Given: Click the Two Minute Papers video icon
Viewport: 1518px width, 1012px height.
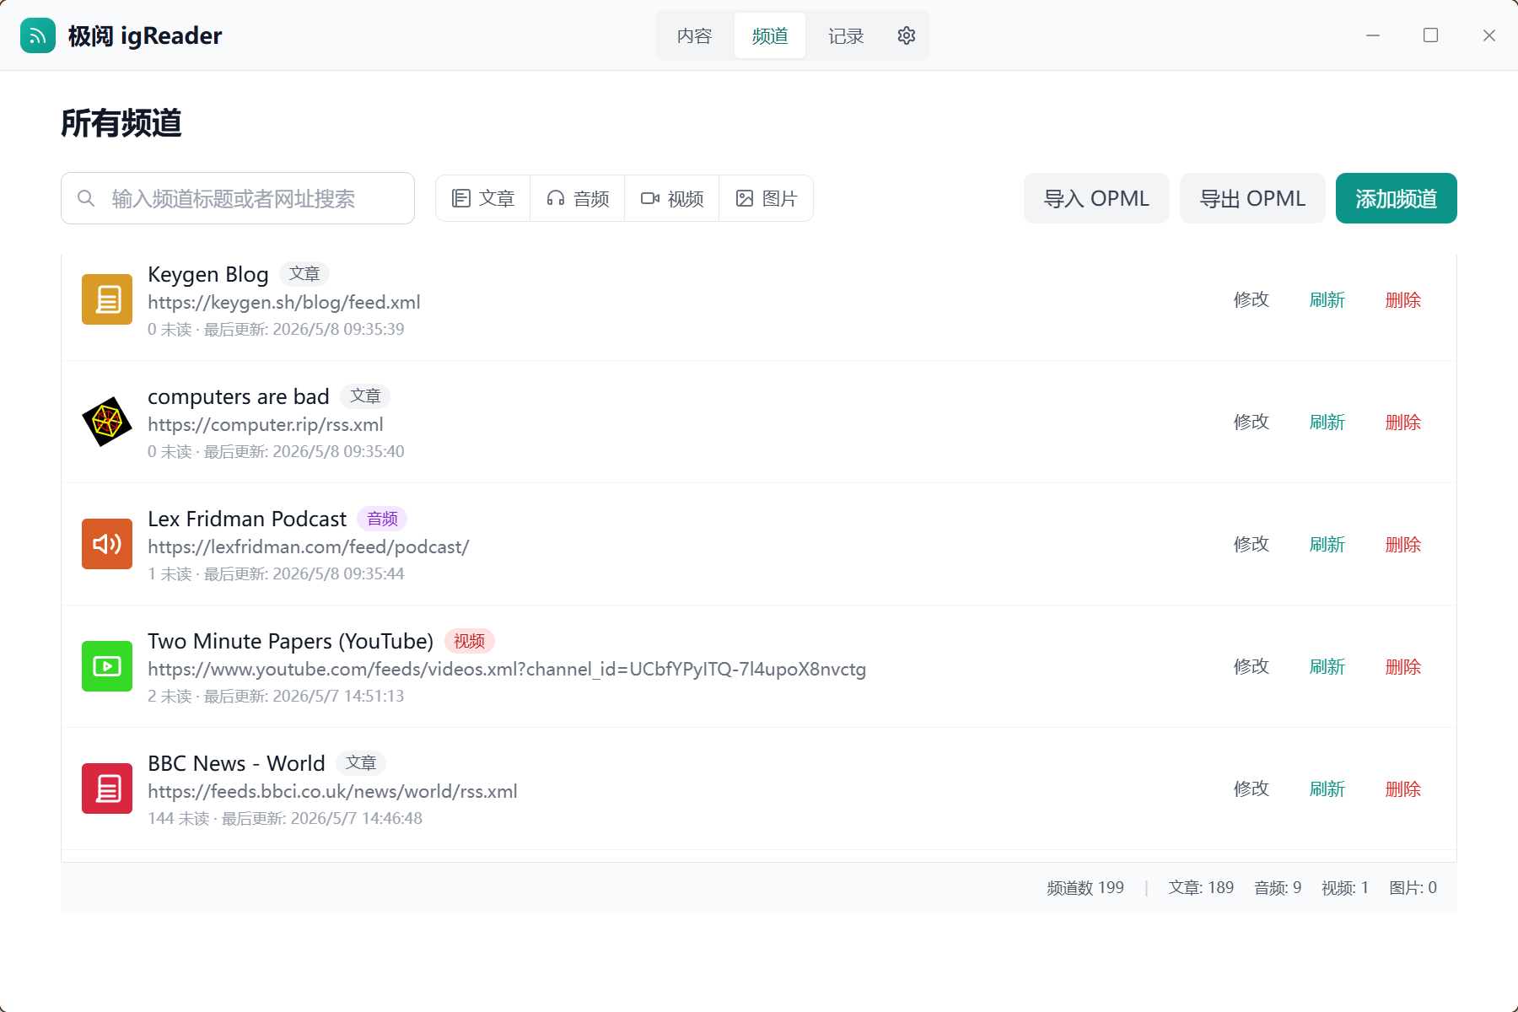Looking at the screenshot, I should (x=107, y=666).
